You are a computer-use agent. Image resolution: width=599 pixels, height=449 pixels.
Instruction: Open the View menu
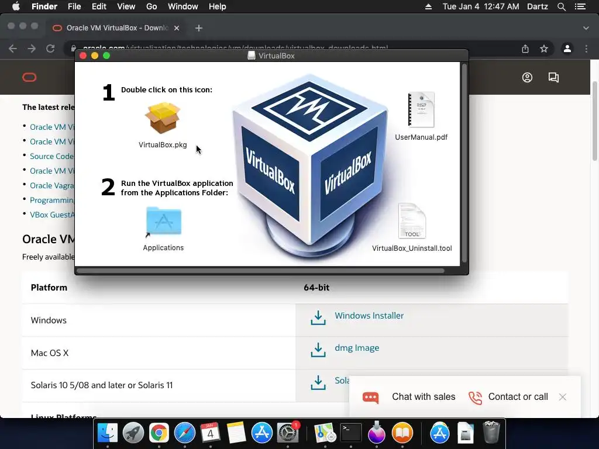tap(126, 6)
